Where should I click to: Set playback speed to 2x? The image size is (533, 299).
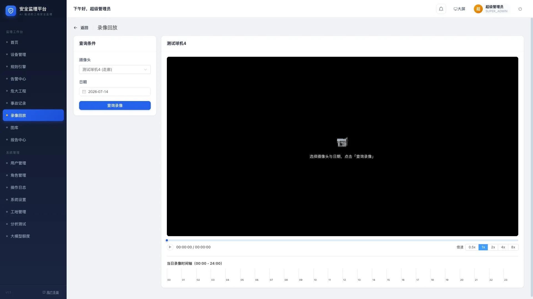click(x=493, y=247)
